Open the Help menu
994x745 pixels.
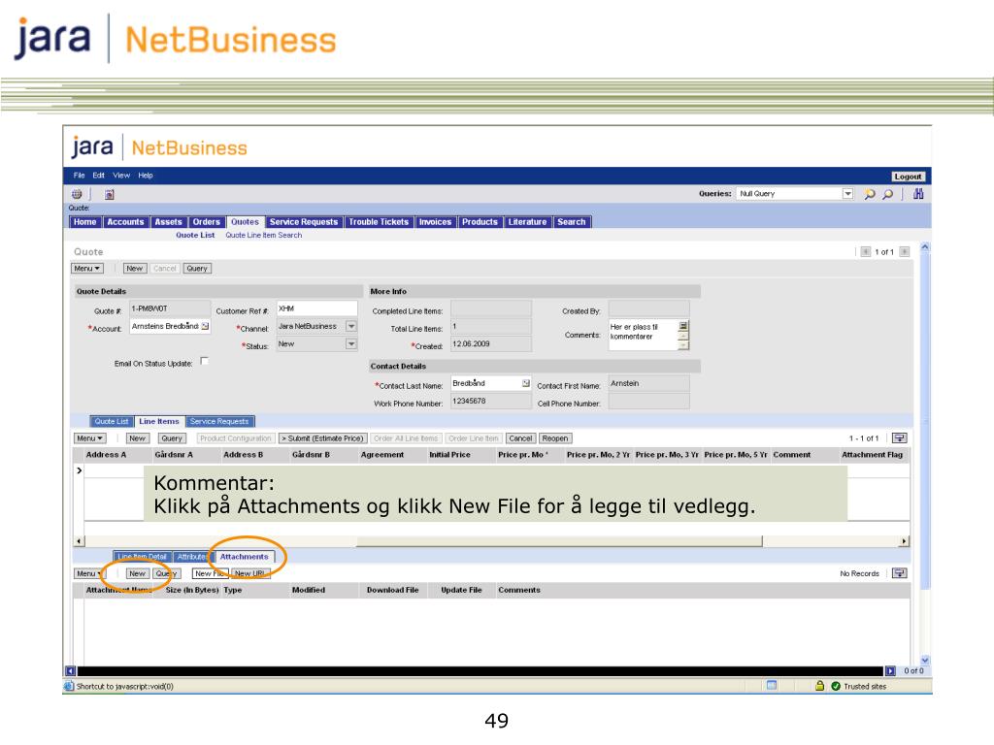pos(146,176)
